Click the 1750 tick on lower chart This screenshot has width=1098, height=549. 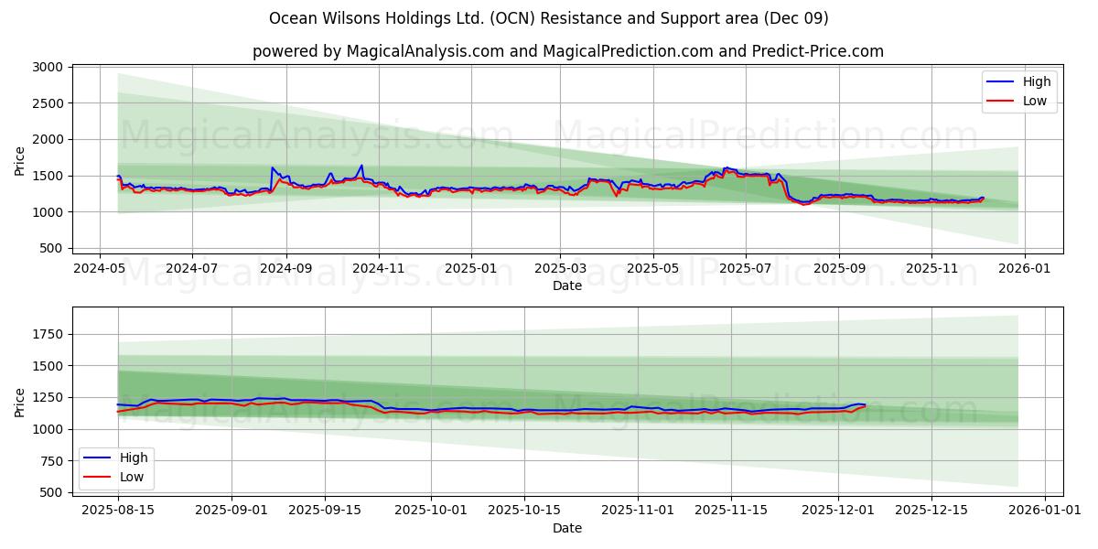point(47,334)
